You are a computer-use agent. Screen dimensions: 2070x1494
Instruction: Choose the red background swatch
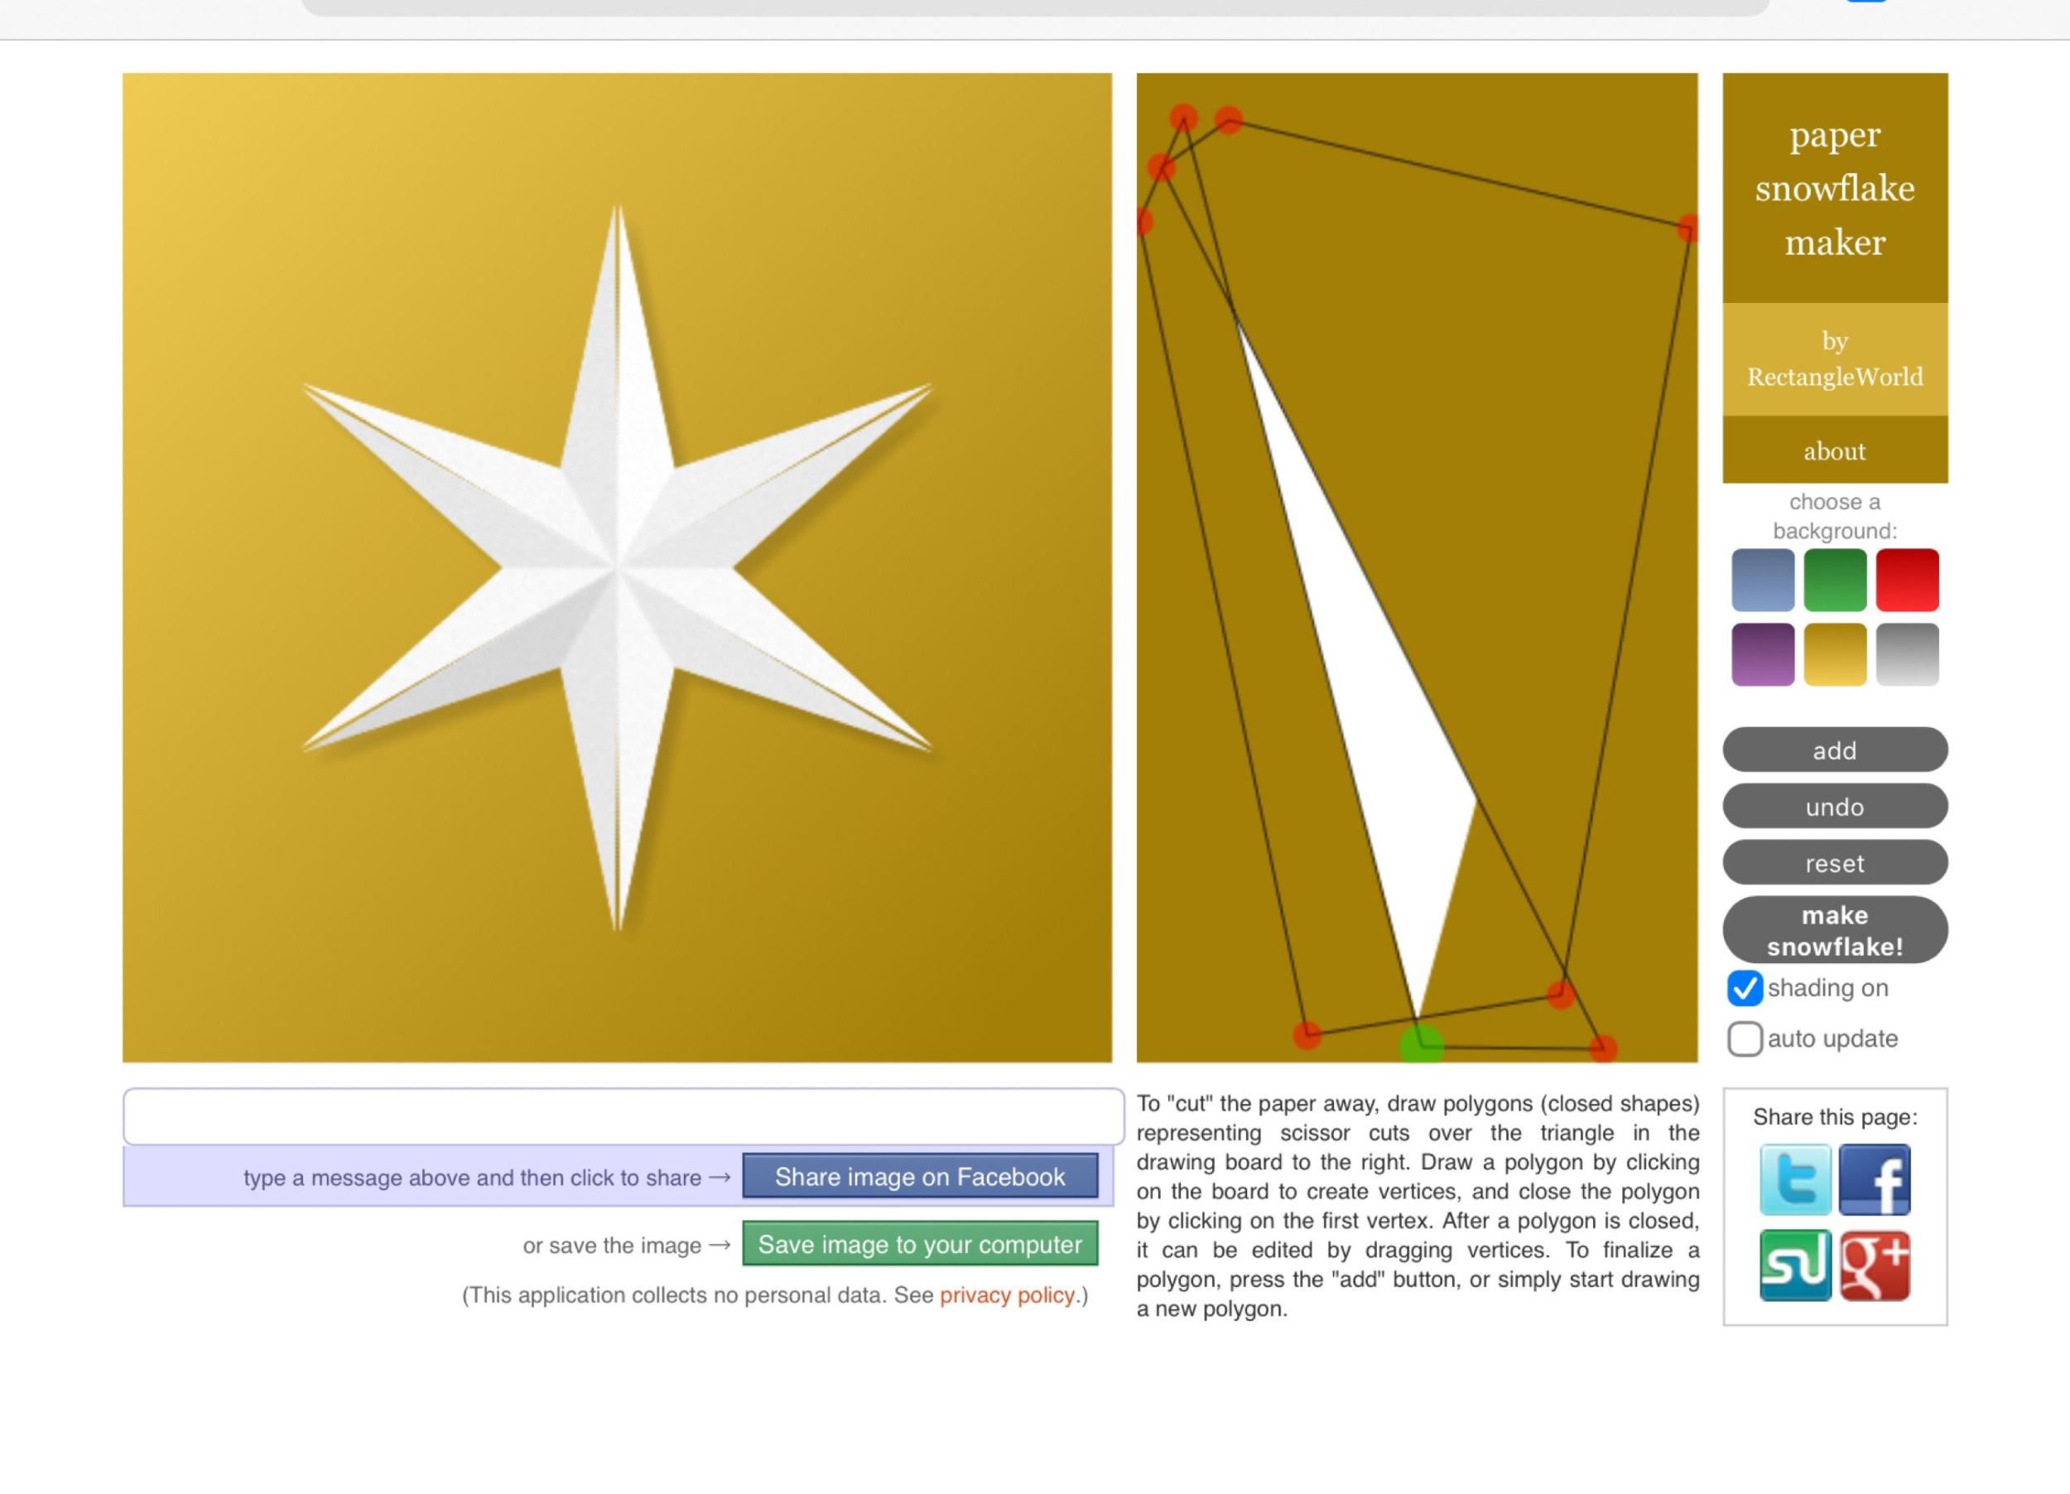[x=1907, y=581]
